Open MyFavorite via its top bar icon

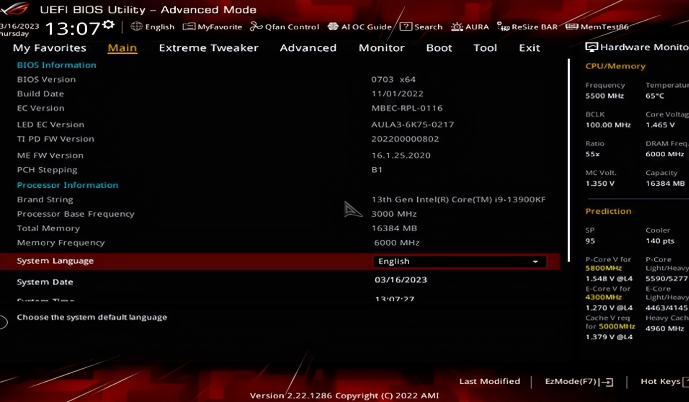pyautogui.click(x=189, y=26)
